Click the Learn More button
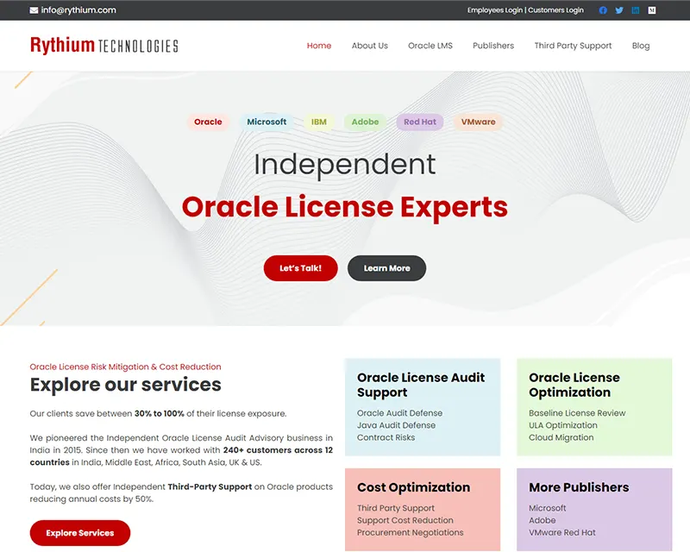Image resolution: width=690 pixels, height=552 pixels. click(386, 268)
